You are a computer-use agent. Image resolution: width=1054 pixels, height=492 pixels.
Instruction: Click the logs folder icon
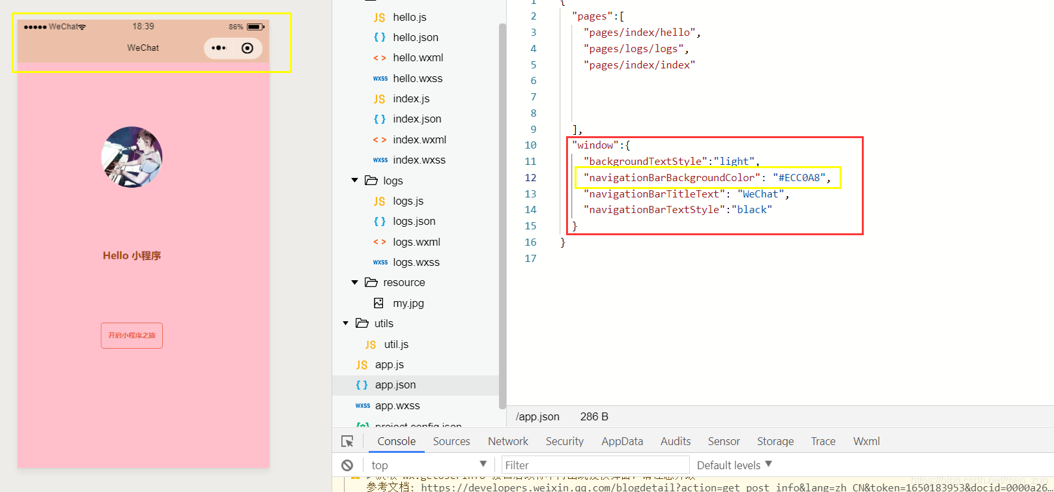click(x=371, y=181)
